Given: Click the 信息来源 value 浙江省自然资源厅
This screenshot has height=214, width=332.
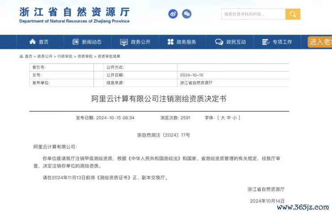Looking at the screenshot, I should [196, 83].
